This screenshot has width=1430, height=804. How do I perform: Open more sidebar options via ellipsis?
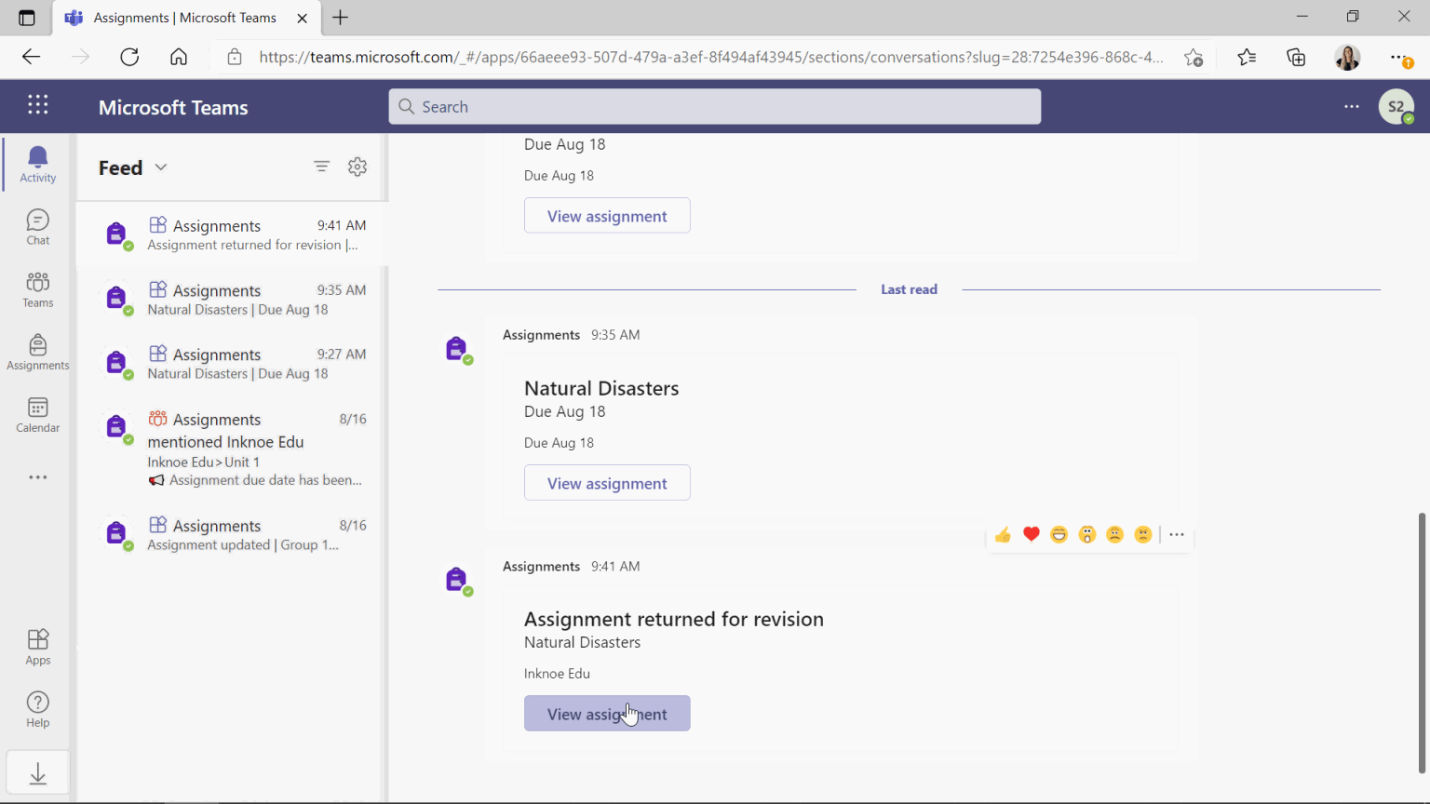pyautogui.click(x=37, y=477)
